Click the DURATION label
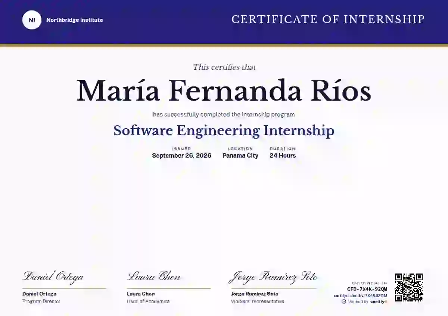Image resolution: width=448 pixels, height=316 pixels. (283, 149)
